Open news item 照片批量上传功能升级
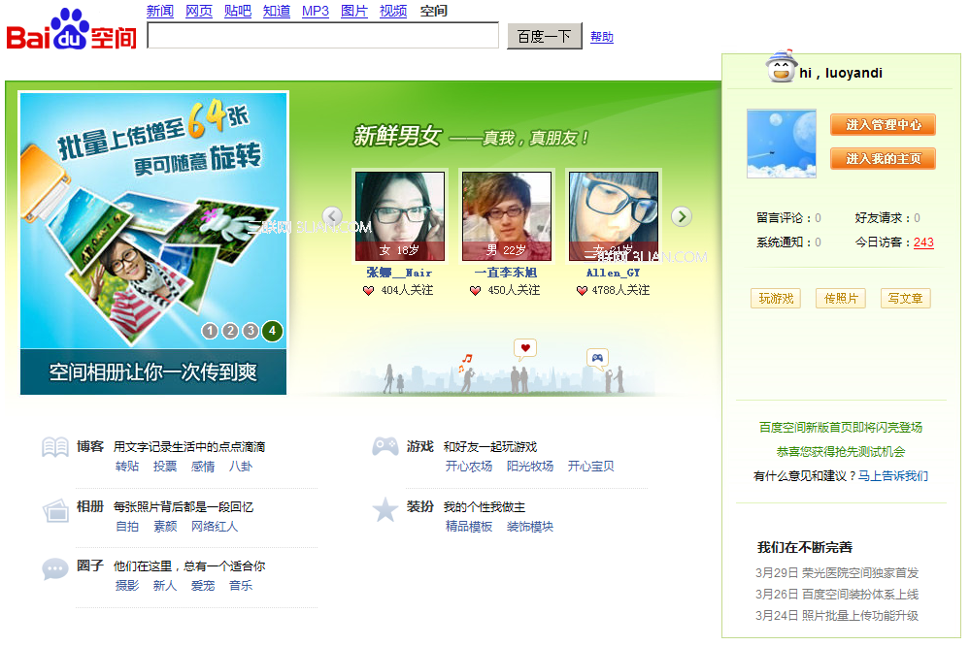Screen dimensions: 970x646 click(x=860, y=616)
